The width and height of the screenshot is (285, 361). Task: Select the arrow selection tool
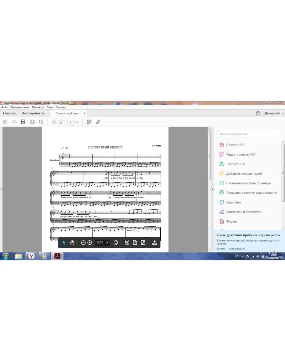[64, 243]
